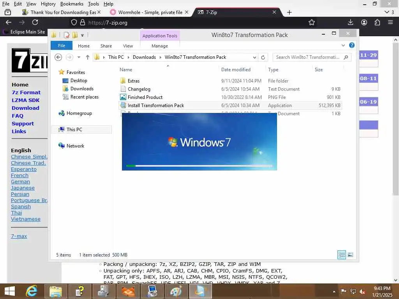Open Firefox Tools menu
Image resolution: width=399 pixels, height=299 pixels.
(x=94, y=4)
